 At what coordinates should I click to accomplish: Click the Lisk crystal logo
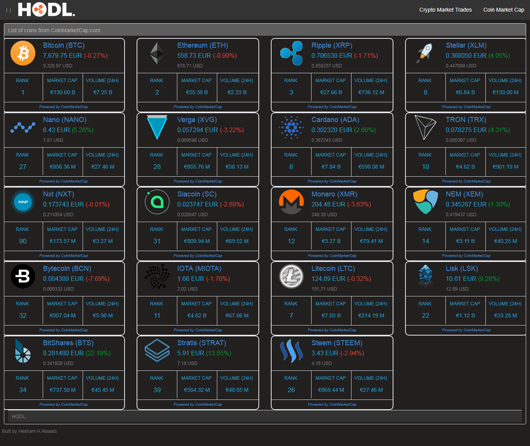(426, 276)
